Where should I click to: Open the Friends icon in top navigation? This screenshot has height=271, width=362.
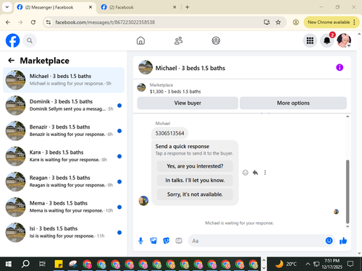point(178,40)
